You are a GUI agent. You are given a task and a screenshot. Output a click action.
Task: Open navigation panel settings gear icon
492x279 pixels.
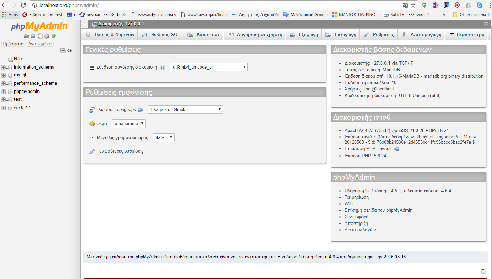point(47,36)
